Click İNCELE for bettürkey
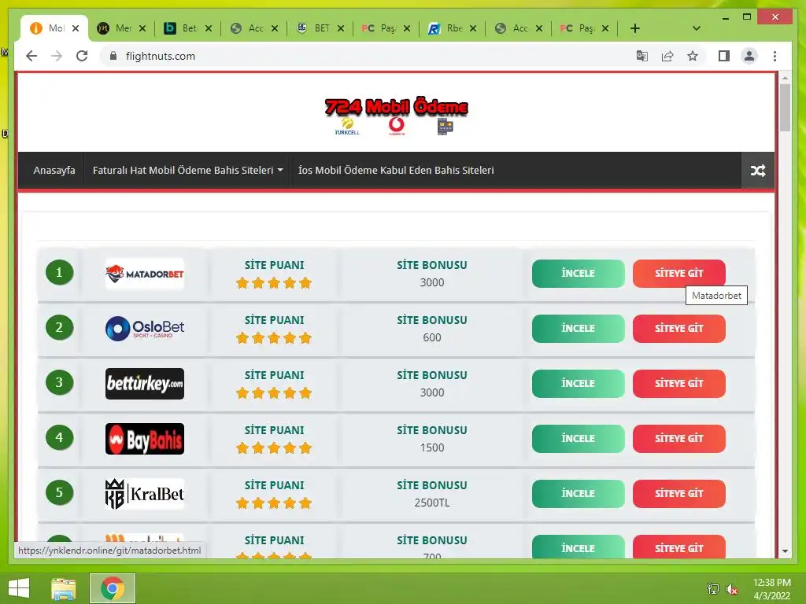The width and height of the screenshot is (806, 604). pyautogui.click(x=579, y=383)
